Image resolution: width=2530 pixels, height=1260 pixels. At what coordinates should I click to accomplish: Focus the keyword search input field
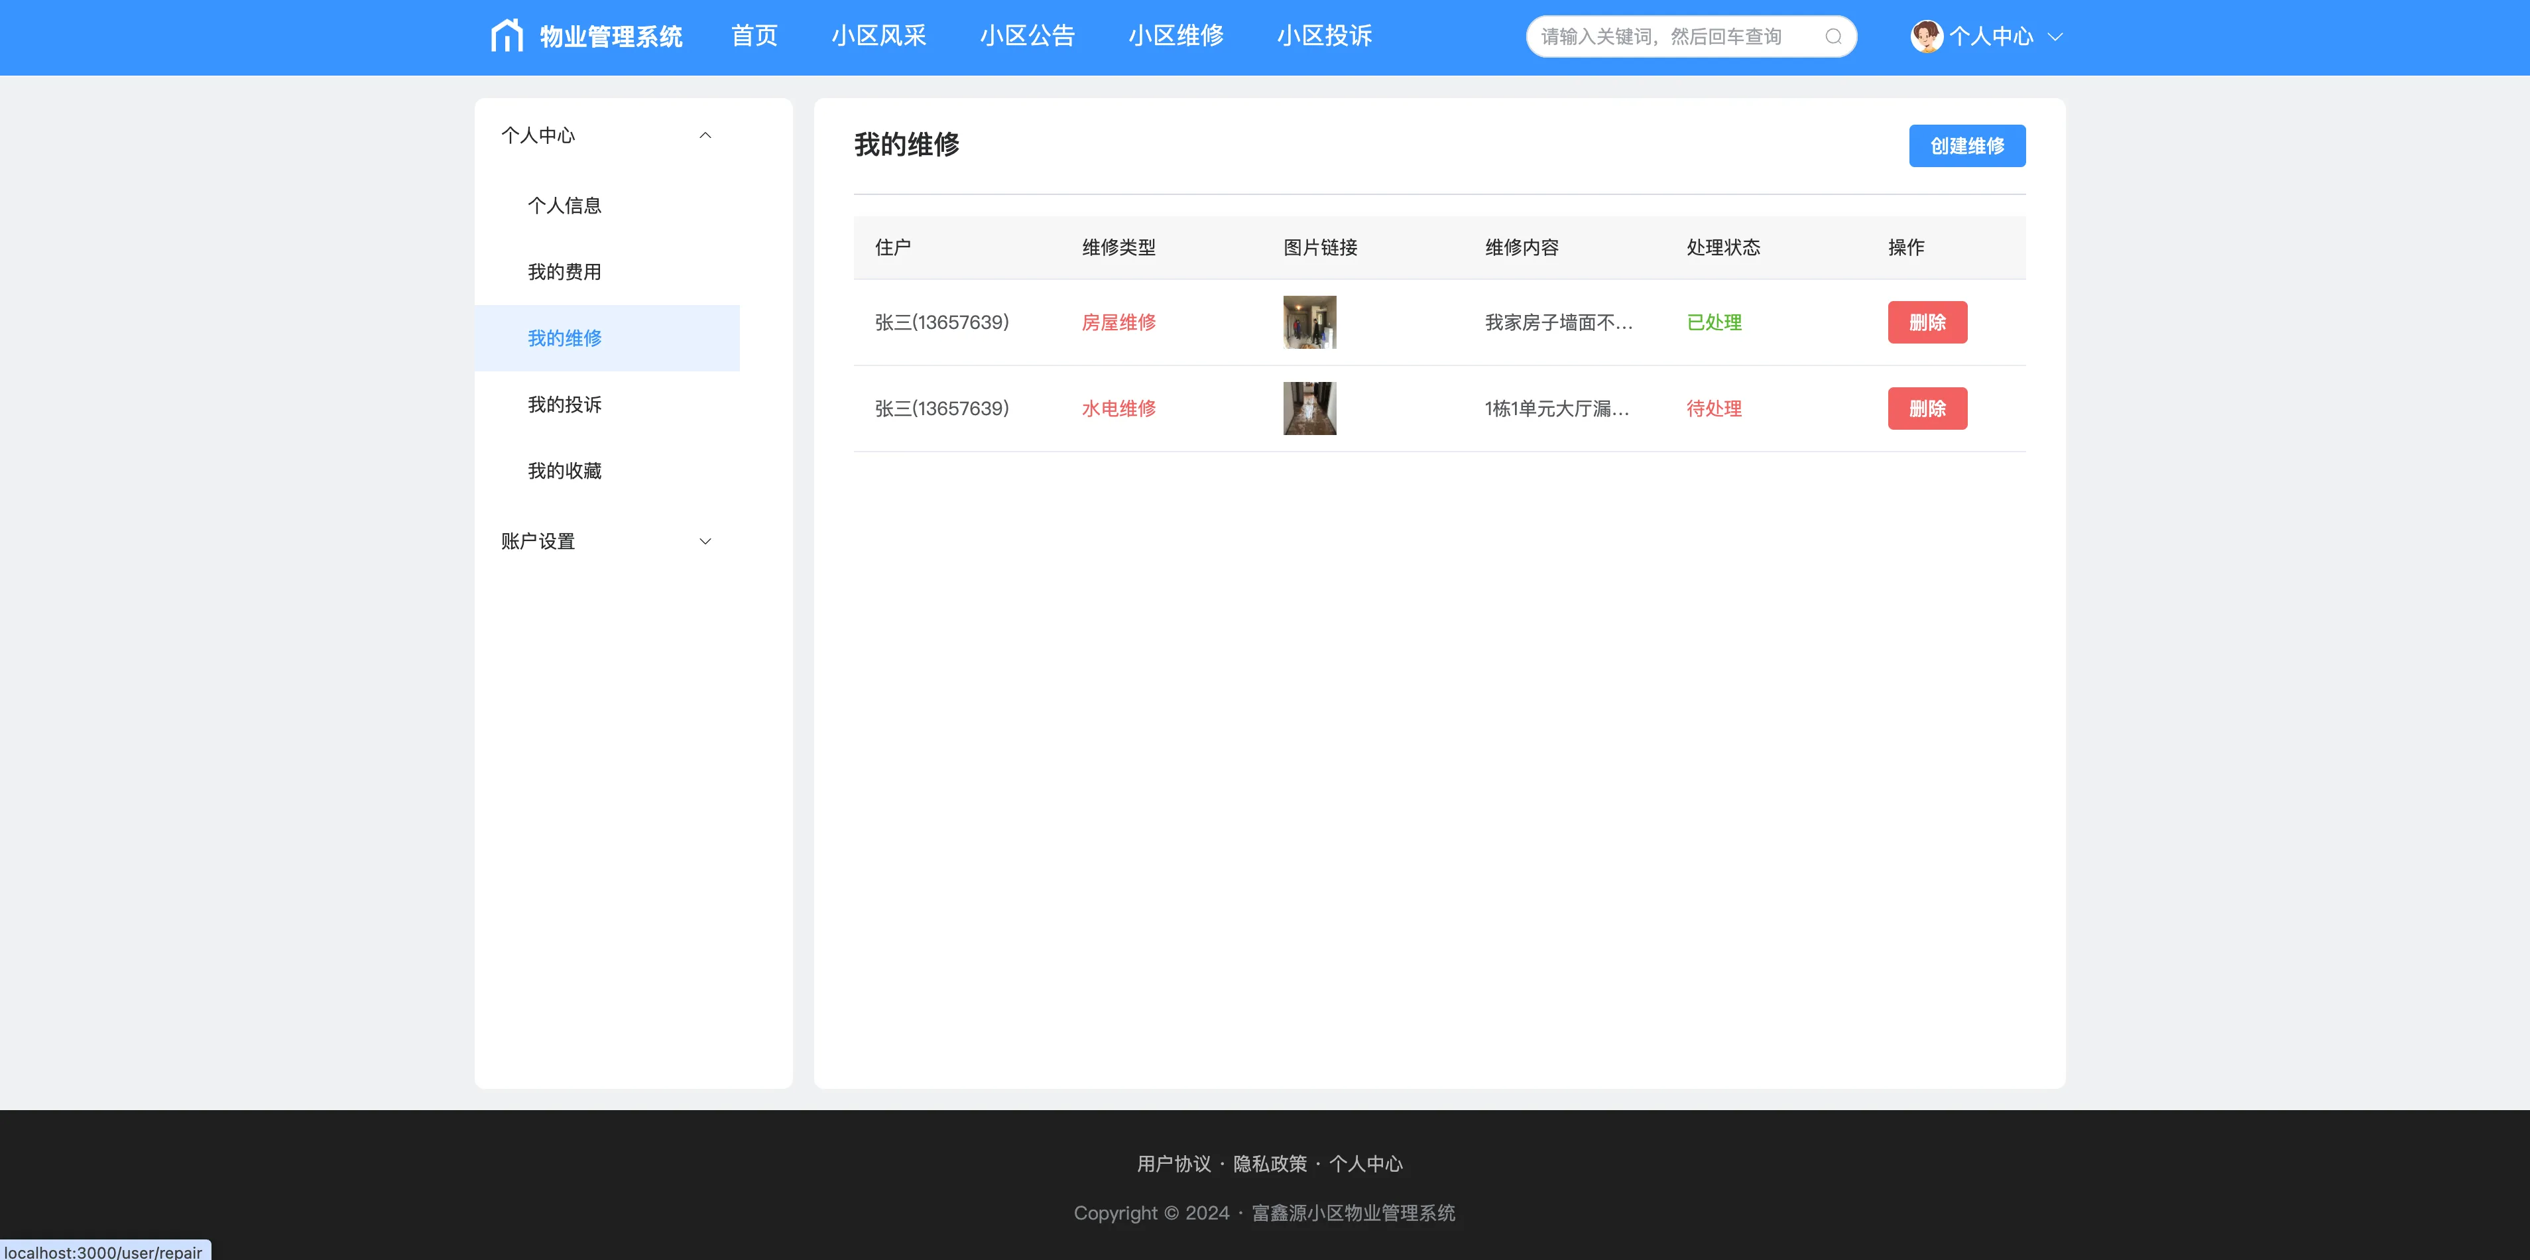click(x=1675, y=36)
